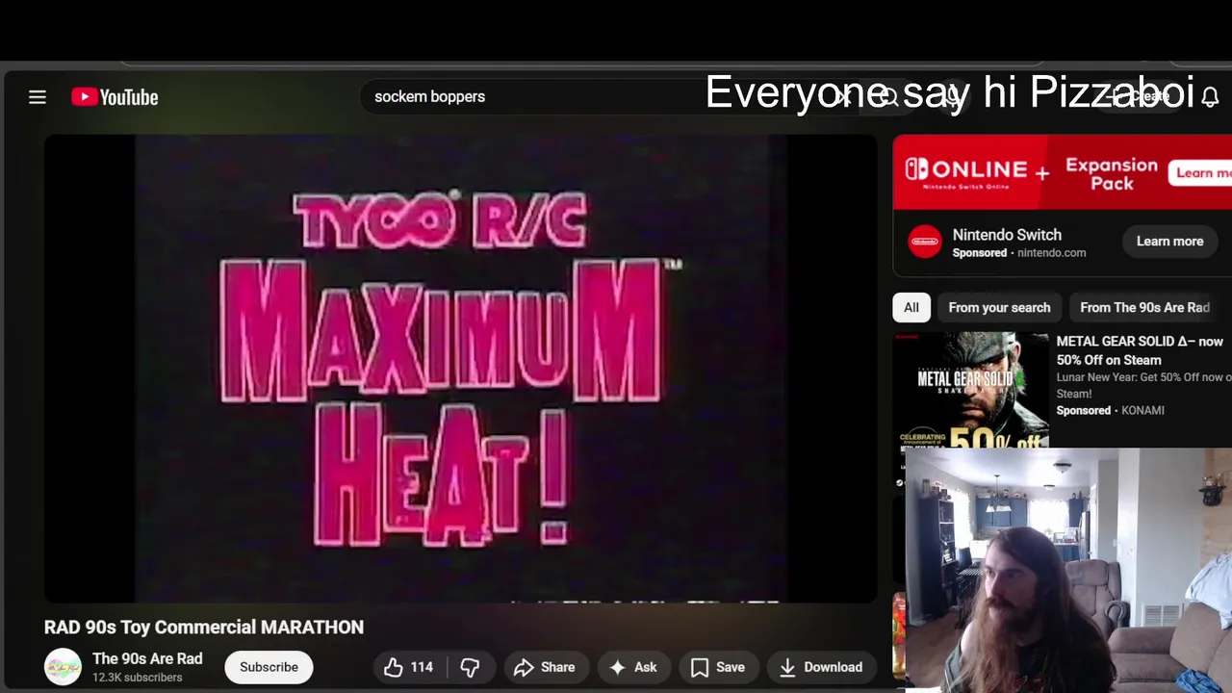Viewport: 1232px width, 693px height.
Task: Go to the YouTube home logo
Action: [x=115, y=97]
